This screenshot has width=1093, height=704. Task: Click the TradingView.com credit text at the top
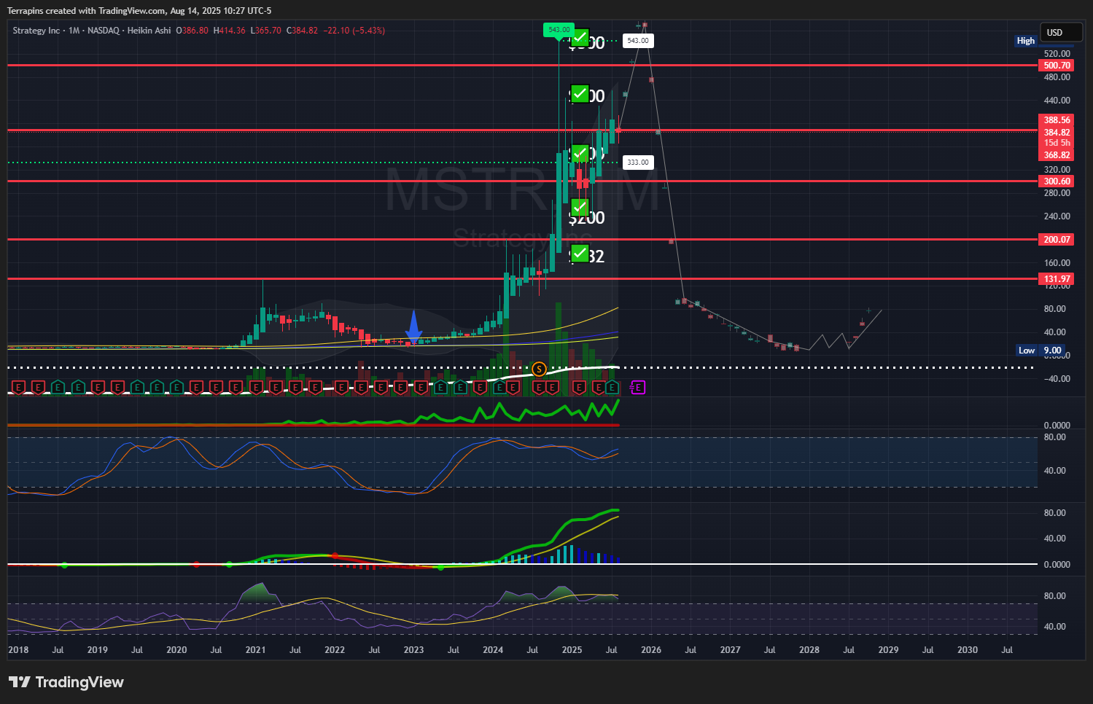(x=132, y=11)
